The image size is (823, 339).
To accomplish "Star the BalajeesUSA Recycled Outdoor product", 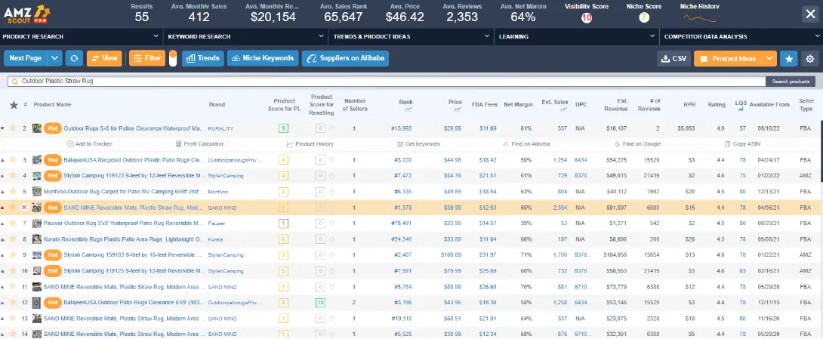I will pyautogui.click(x=14, y=160).
